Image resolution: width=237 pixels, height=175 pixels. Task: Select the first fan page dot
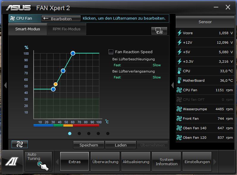coord(70,133)
